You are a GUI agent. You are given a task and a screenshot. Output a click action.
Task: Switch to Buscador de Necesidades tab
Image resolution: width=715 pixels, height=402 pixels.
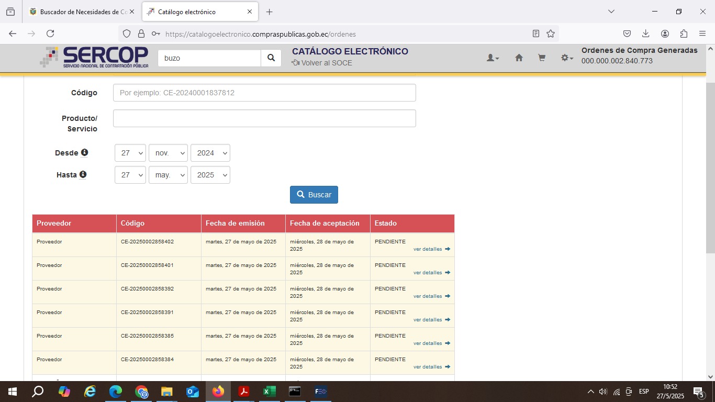pos(82,12)
